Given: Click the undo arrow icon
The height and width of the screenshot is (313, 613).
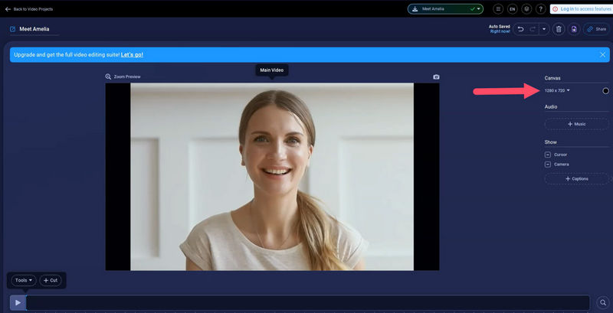Looking at the screenshot, I should [x=521, y=29].
